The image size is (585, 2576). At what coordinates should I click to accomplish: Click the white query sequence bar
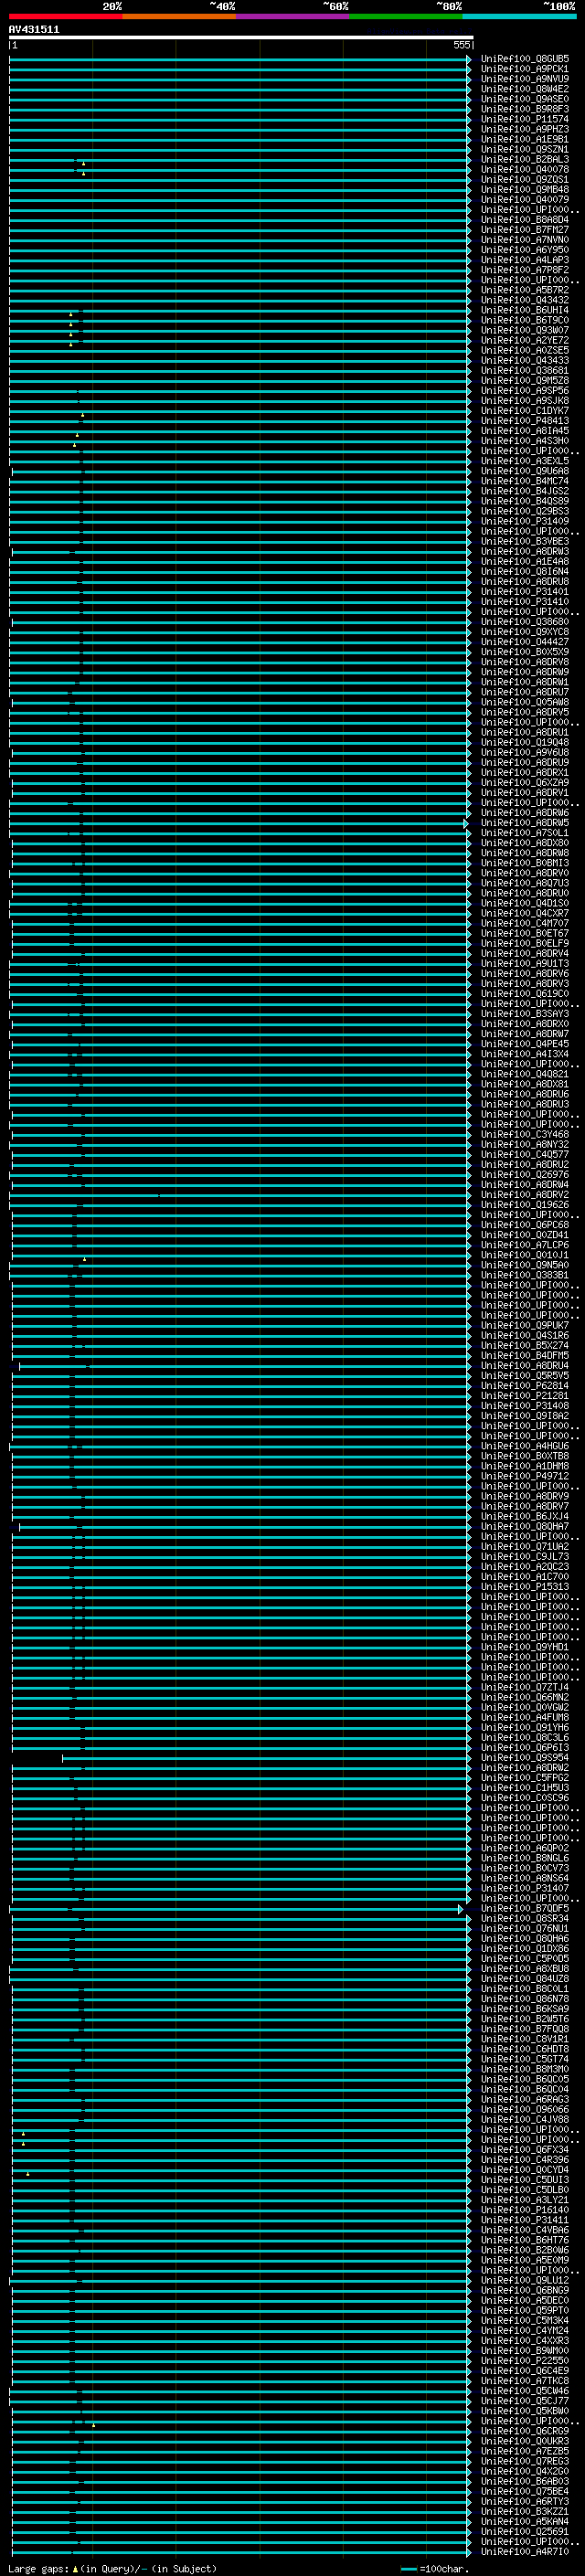click(241, 37)
